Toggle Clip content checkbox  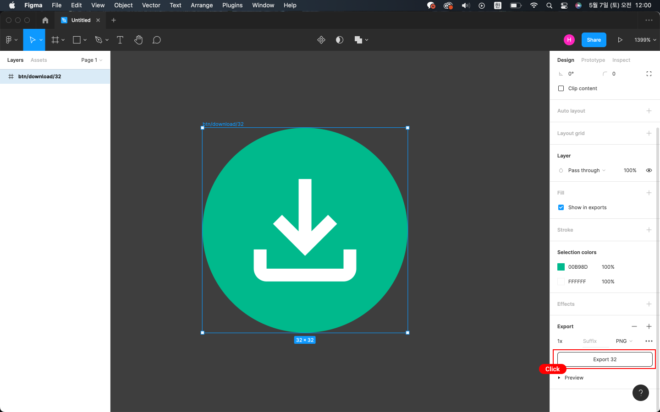coord(561,88)
